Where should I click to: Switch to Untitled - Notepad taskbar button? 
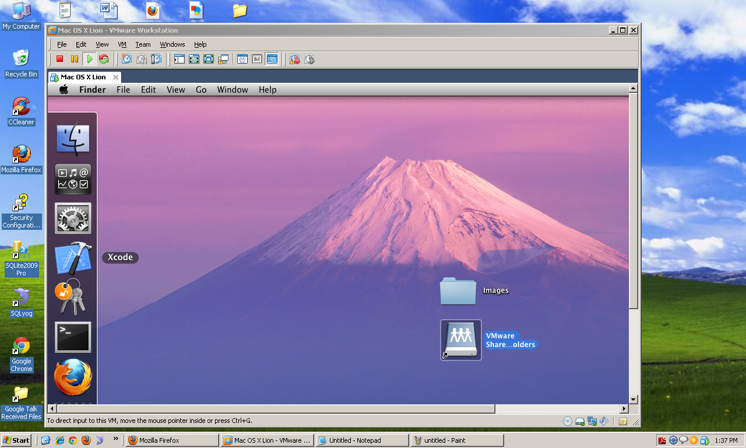(x=362, y=440)
